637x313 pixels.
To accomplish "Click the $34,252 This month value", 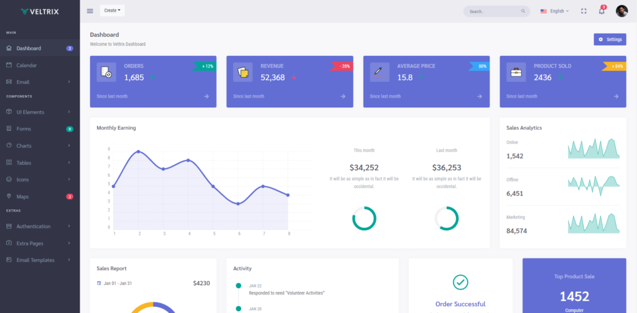I will pyautogui.click(x=364, y=168).
